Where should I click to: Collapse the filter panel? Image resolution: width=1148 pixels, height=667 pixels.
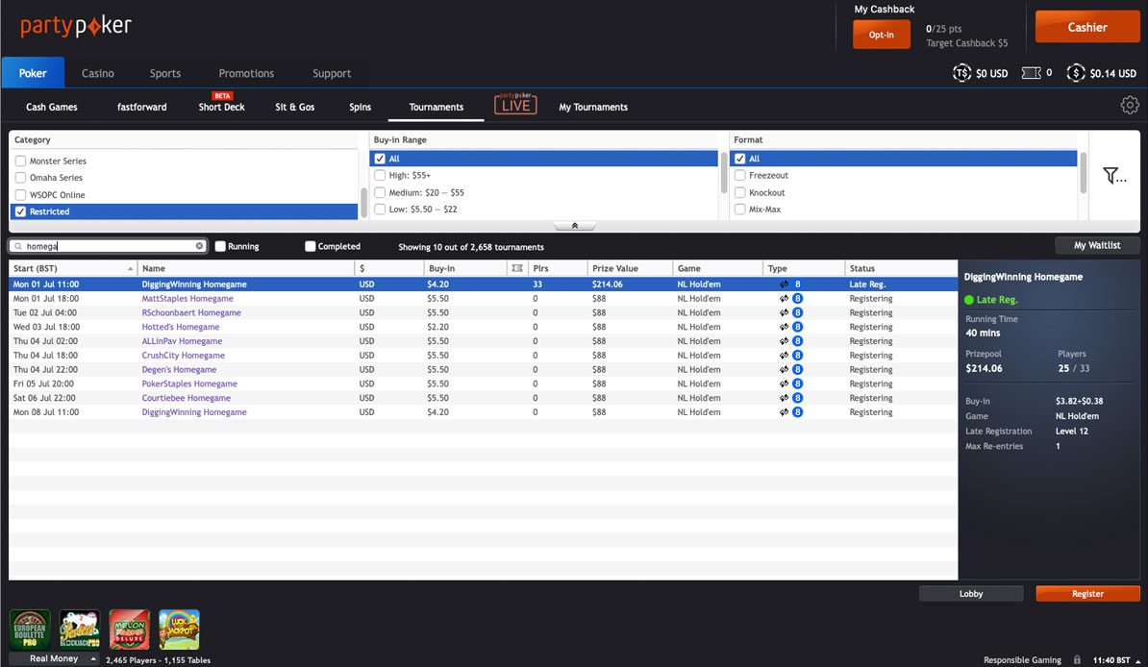(x=575, y=226)
